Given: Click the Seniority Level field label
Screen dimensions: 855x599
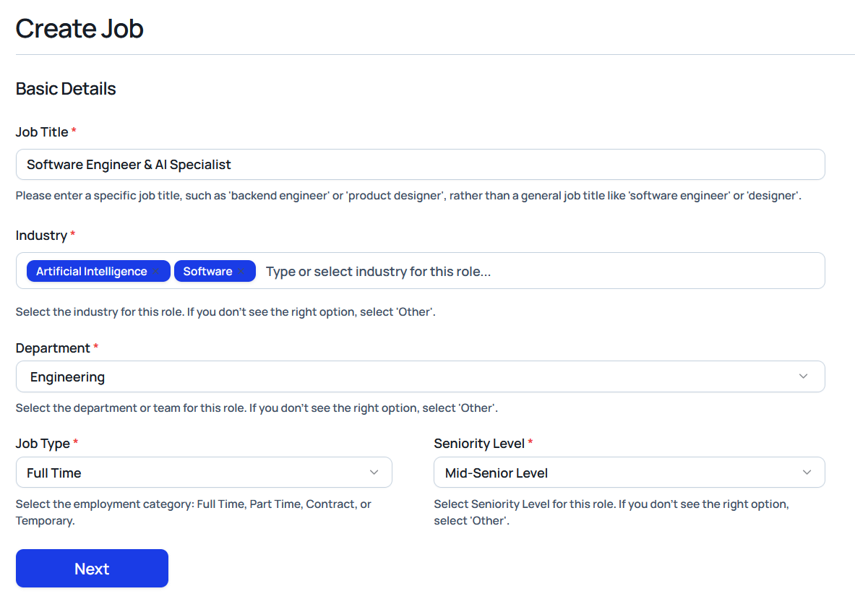Looking at the screenshot, I should [x=479, y=444].
